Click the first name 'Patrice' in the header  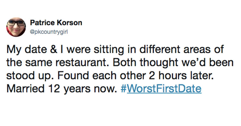pos(42,23)
